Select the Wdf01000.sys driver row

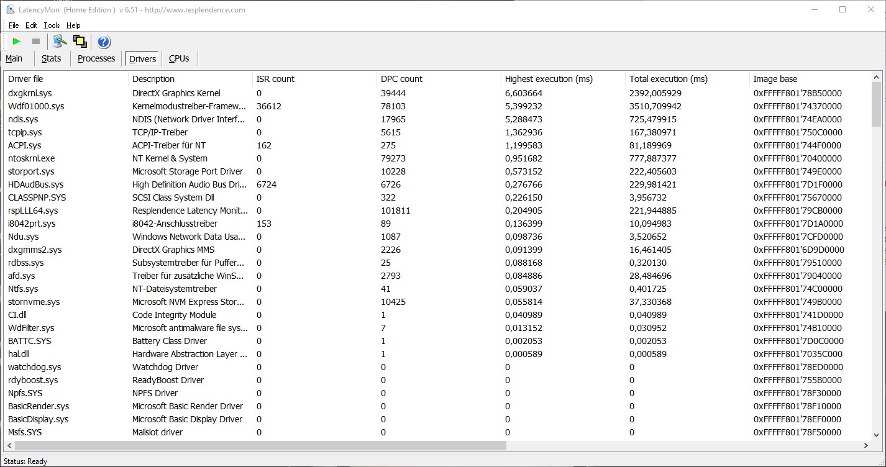click(437, 106)
